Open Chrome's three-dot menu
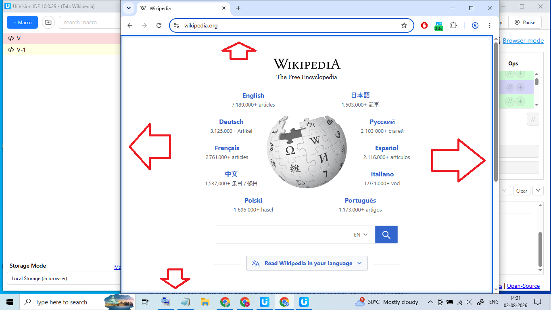Screen dimensions: 551x310 (489, 25)
